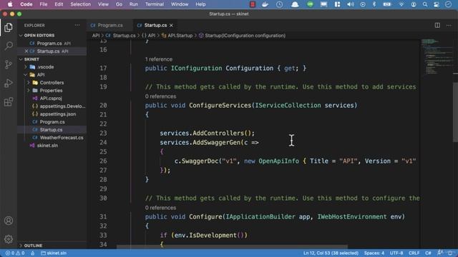Click '0 references' above Configure method
Viewport: 458px width, 257px height.
(160, 208)
